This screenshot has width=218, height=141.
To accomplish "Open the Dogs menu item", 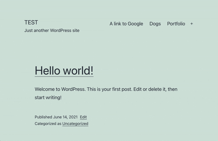I will pos(155,24).
